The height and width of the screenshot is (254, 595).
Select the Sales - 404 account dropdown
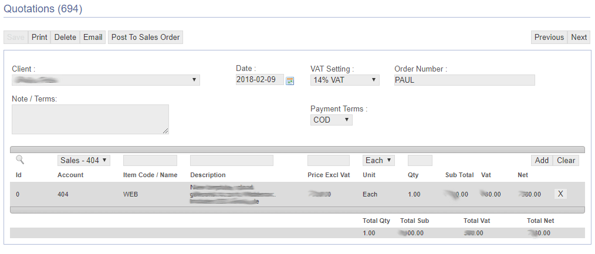click(x=84, y=160)
